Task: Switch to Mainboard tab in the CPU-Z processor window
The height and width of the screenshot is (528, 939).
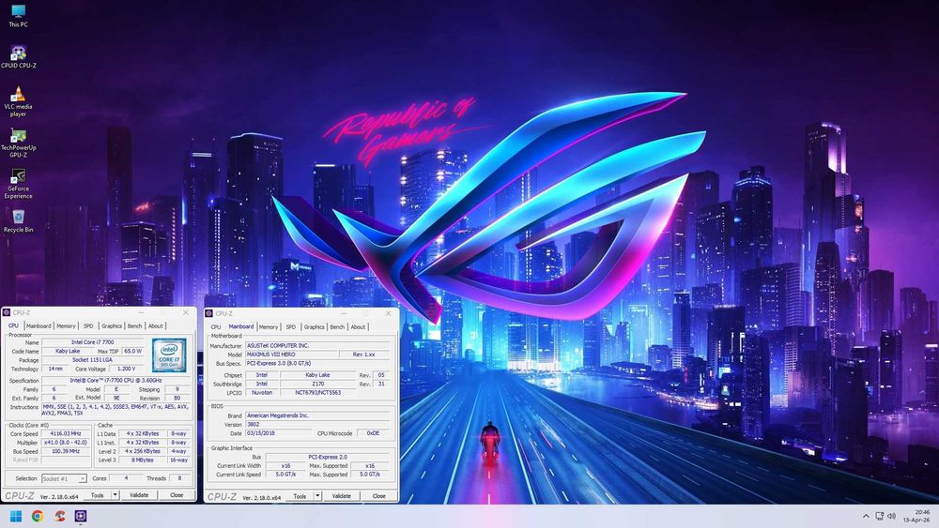Action: tap(38, 325)
